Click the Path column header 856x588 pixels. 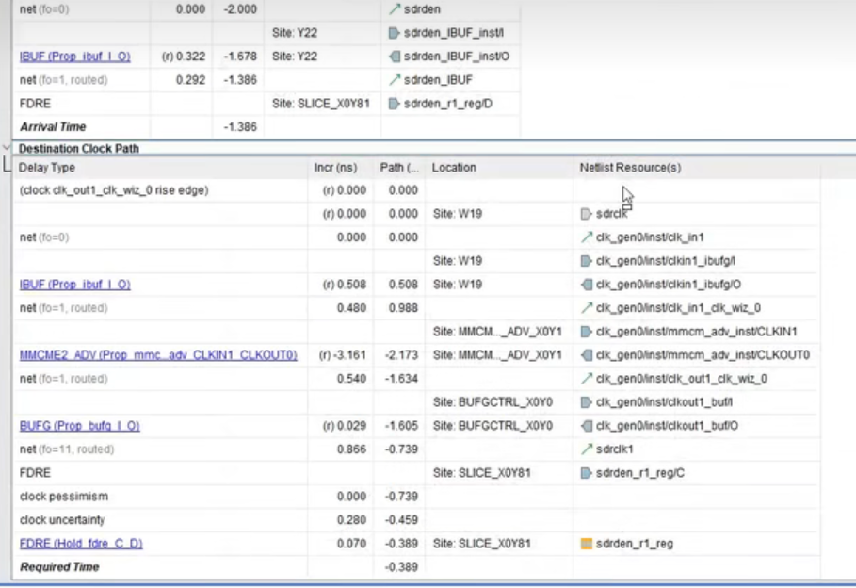(x=399, y=168)
